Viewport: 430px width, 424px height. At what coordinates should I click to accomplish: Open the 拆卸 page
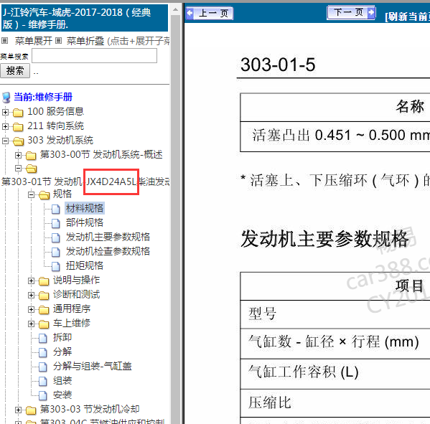point(62,337)
